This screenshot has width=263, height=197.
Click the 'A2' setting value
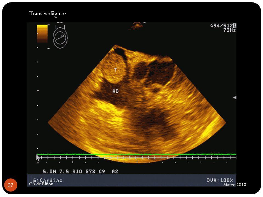tap(115, 172)
